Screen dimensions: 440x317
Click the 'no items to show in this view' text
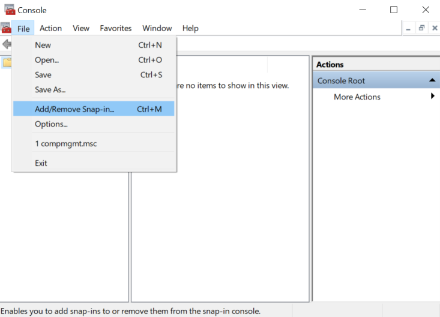(233, 86)
